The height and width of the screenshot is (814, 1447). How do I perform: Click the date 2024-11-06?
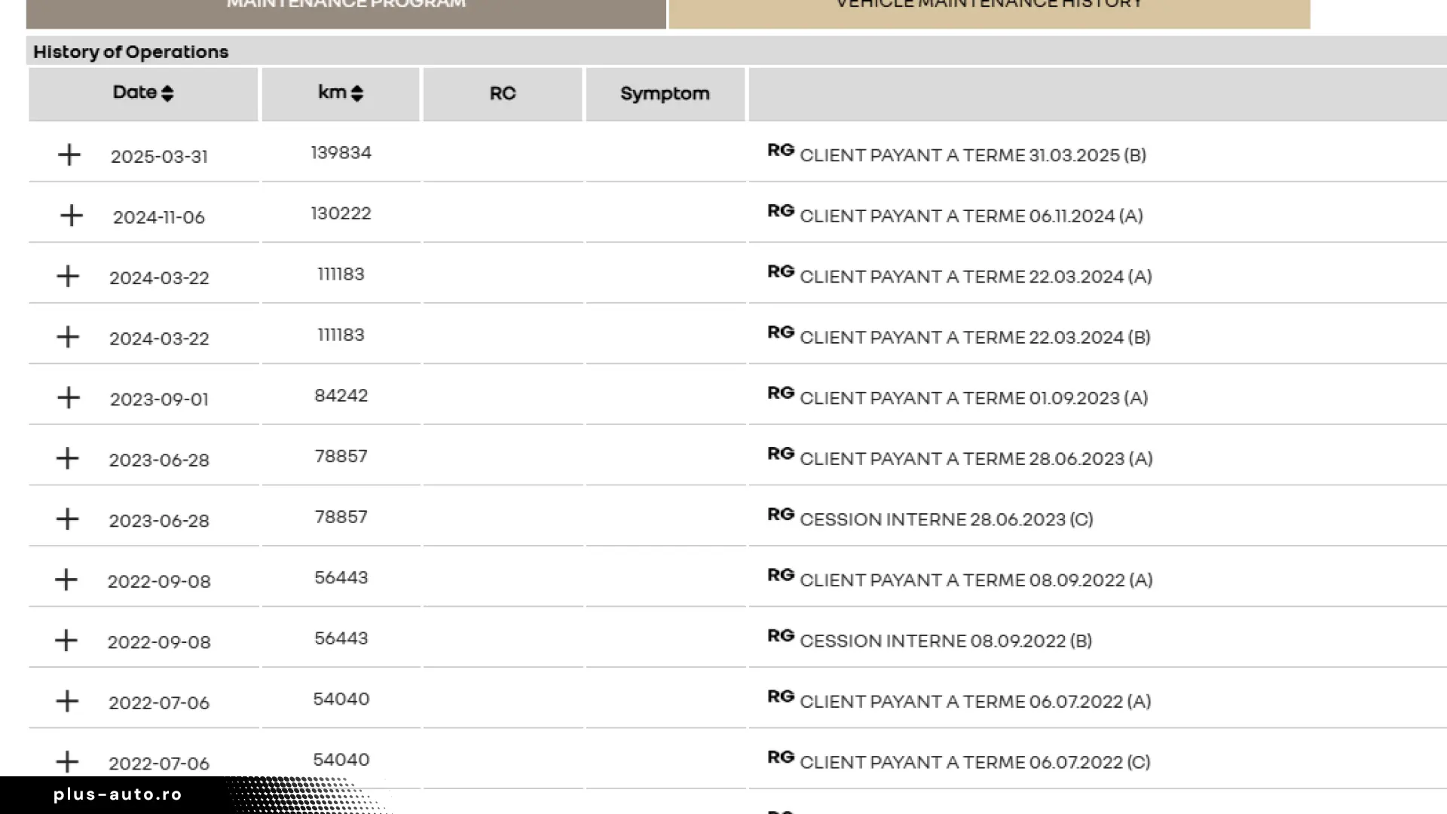[x=159, y=217]
